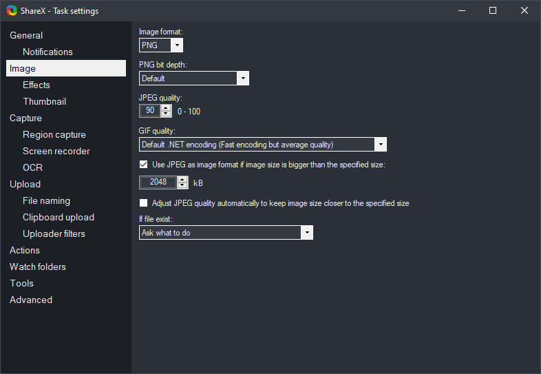Increase the kB size limit with up arrow
Screen dimensions: 541x374
coord(182,180)
